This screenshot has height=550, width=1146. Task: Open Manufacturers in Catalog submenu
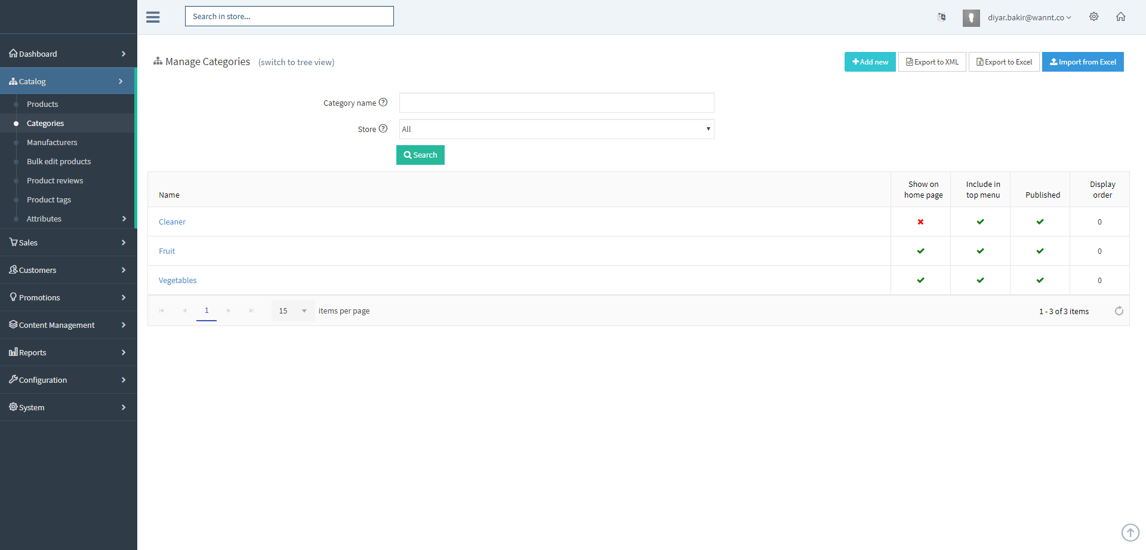(x=52, y=142)
